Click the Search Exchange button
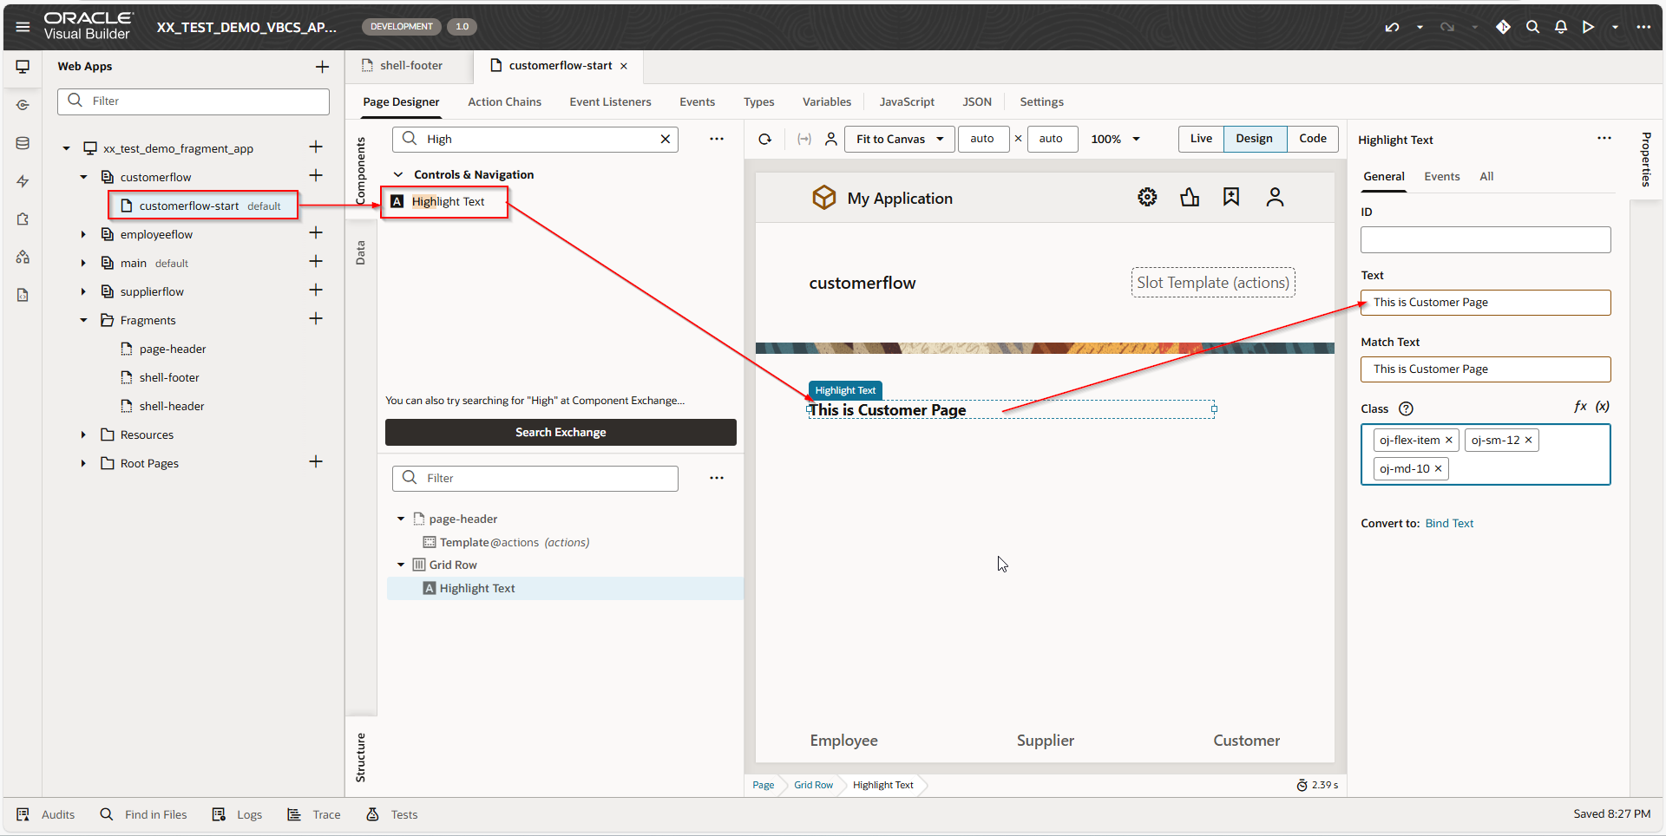The height and width of the screenshot is (836, 1666). (x=561, y=432)
